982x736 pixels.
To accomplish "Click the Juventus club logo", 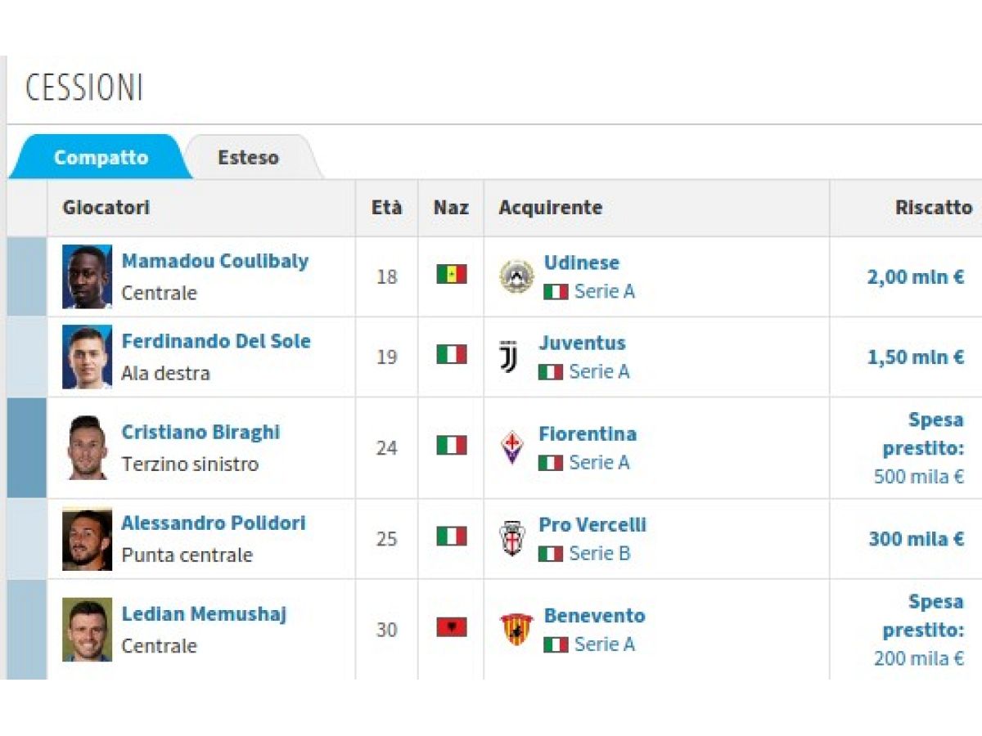I will pyautogui.click(x=509, y=357).
